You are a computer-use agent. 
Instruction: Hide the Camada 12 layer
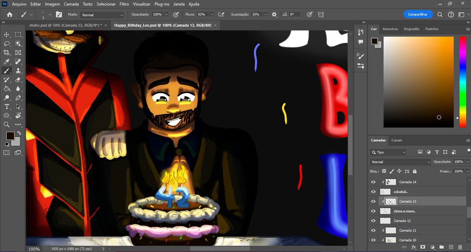[x=373, y=221]
